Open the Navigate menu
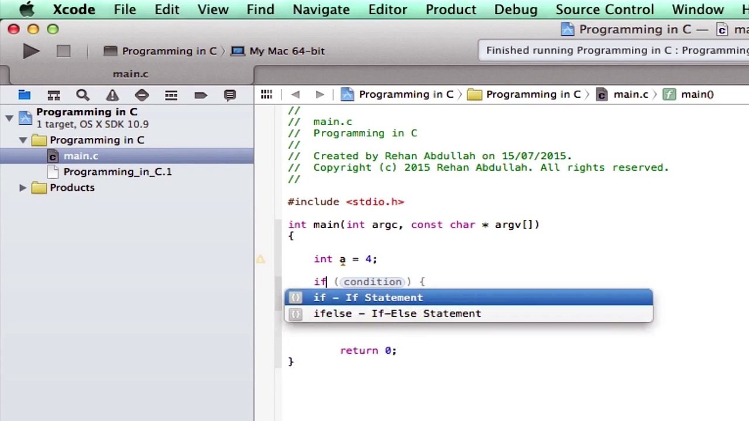Image resolution: width=749 pixels, height=421 pixels. coord(321,9)
